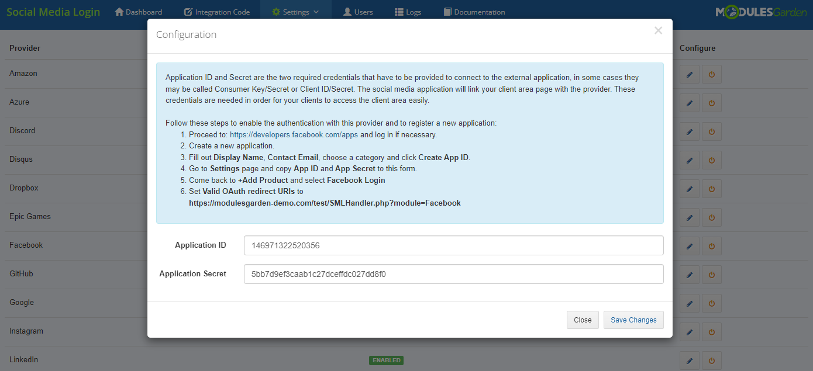Click inside the Application ID input field
This screenshot has height=371, width=813.
[x=453, y=245]
